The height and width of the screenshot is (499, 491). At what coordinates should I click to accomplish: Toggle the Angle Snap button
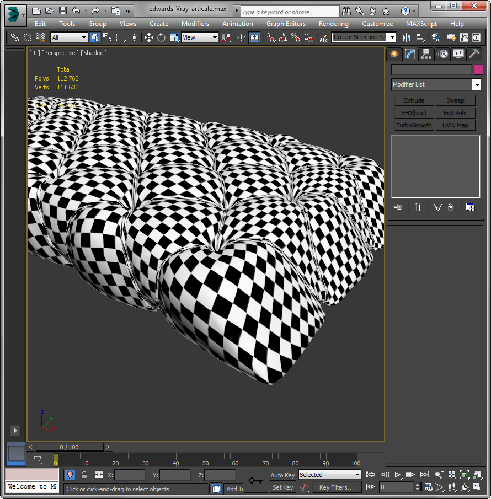pyautogui.click(x=282, y=37)
